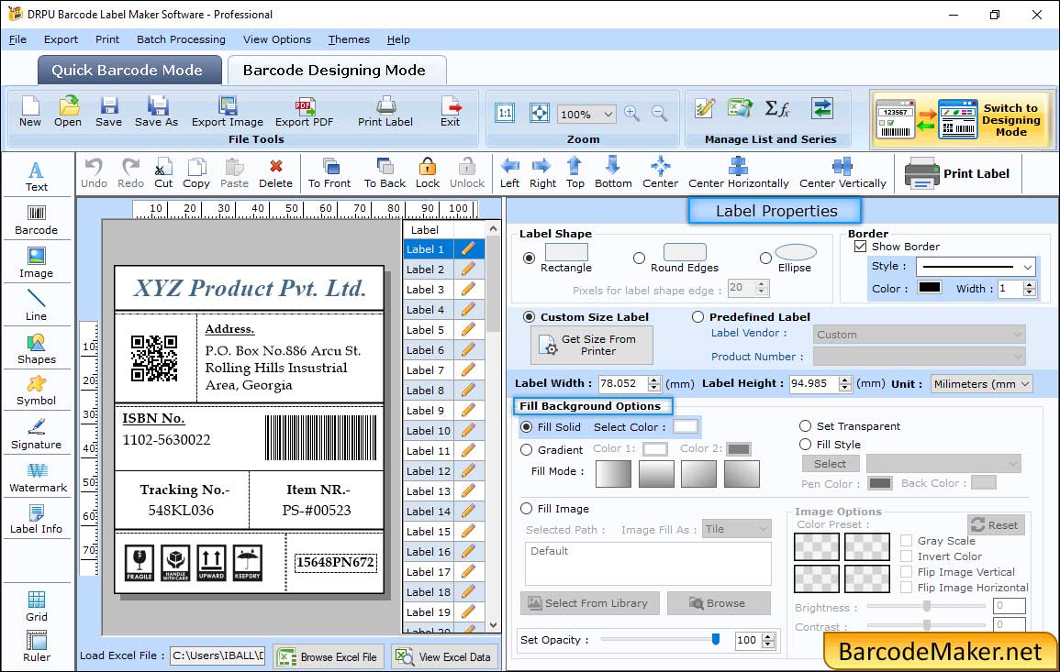The width and height of the screenshot is (1060, 672).
Task: Increase border Width stepper
Action: (x=1030, y=284)
